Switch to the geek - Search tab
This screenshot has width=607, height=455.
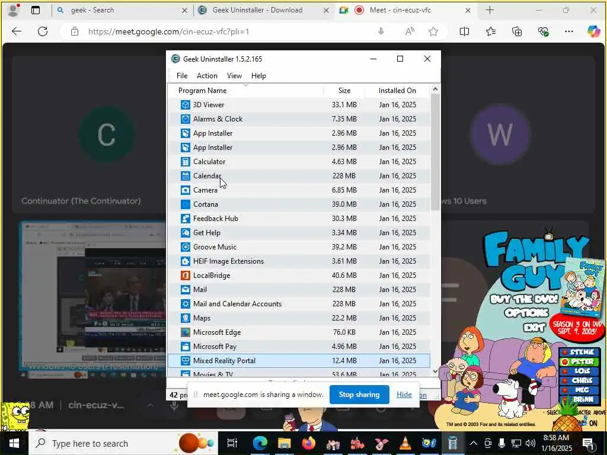point(122,10)
